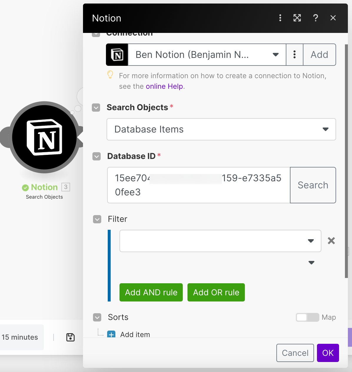Add an OR rule to the filter
The height and width of the screenshot is (372, 352).
(x=216, y=292)
